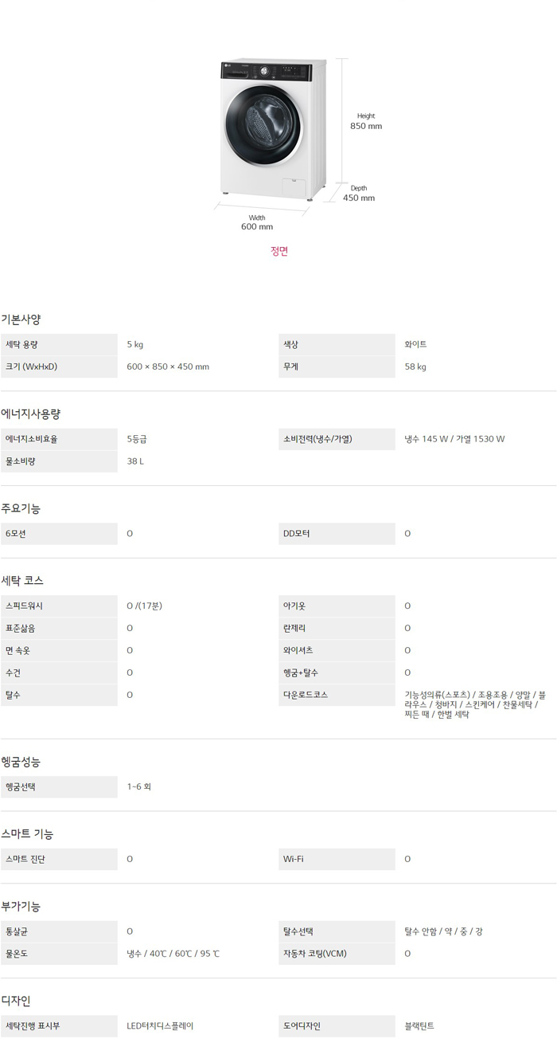This screenshot has width=557, height=1039.
Task: Click the 부가기능 section heading
Action: tap(21, 906)
